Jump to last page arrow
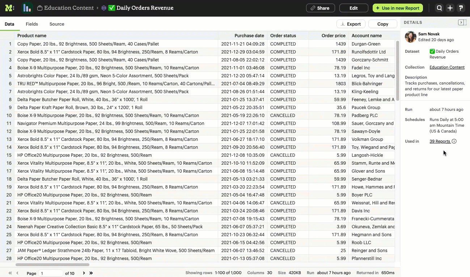470x277 pixels. click(x=91, y=273)
